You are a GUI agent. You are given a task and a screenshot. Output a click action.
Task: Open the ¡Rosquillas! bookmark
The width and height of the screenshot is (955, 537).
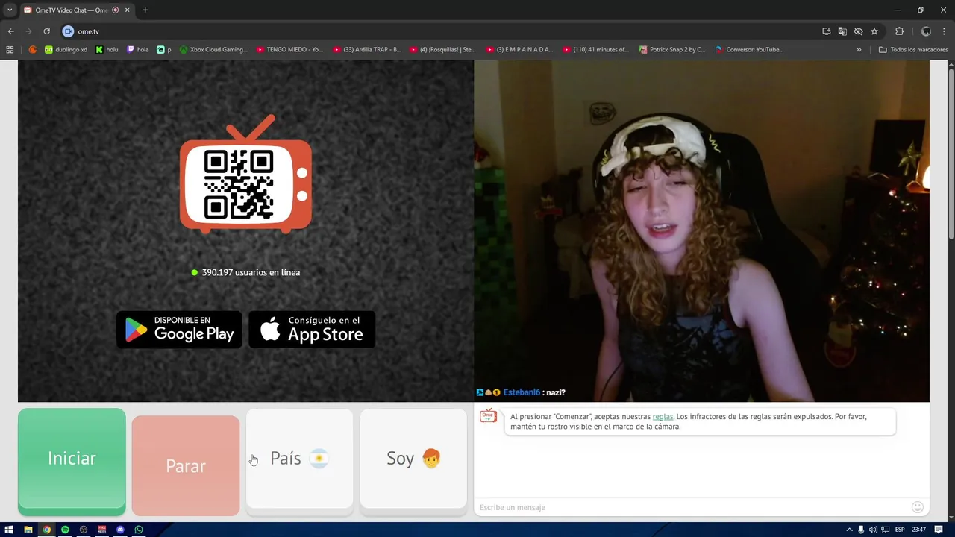point(442,50)
